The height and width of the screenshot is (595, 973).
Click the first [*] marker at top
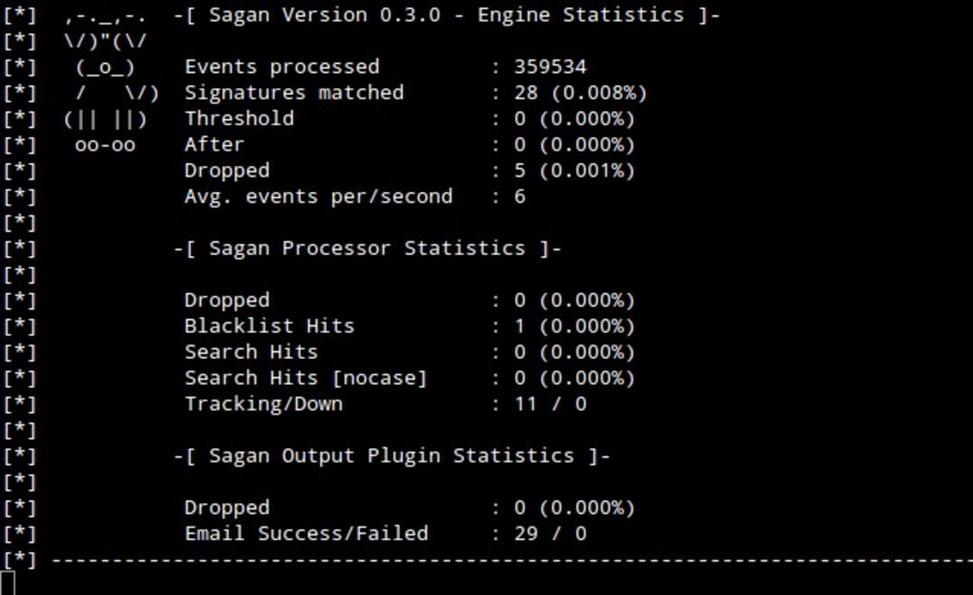pyautogui.click(x=19, y=15)
